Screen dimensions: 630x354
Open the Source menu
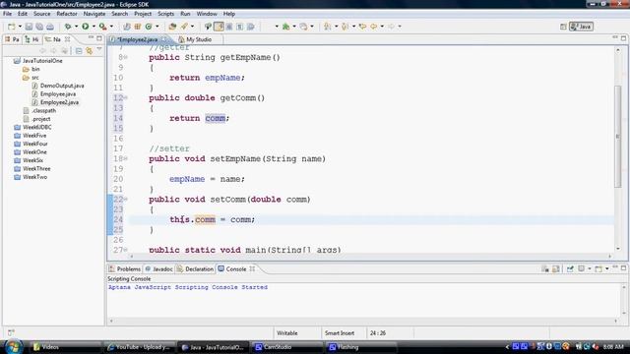pyautogui.click(x=41, y=14)
